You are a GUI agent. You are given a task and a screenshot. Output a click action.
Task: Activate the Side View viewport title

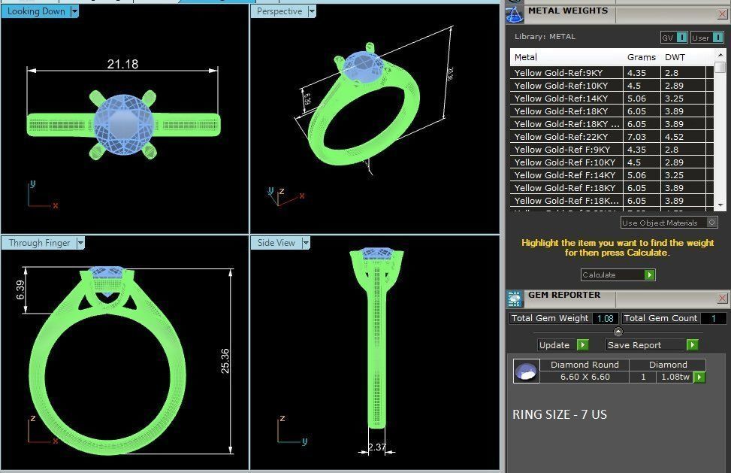tap(276, 243)
